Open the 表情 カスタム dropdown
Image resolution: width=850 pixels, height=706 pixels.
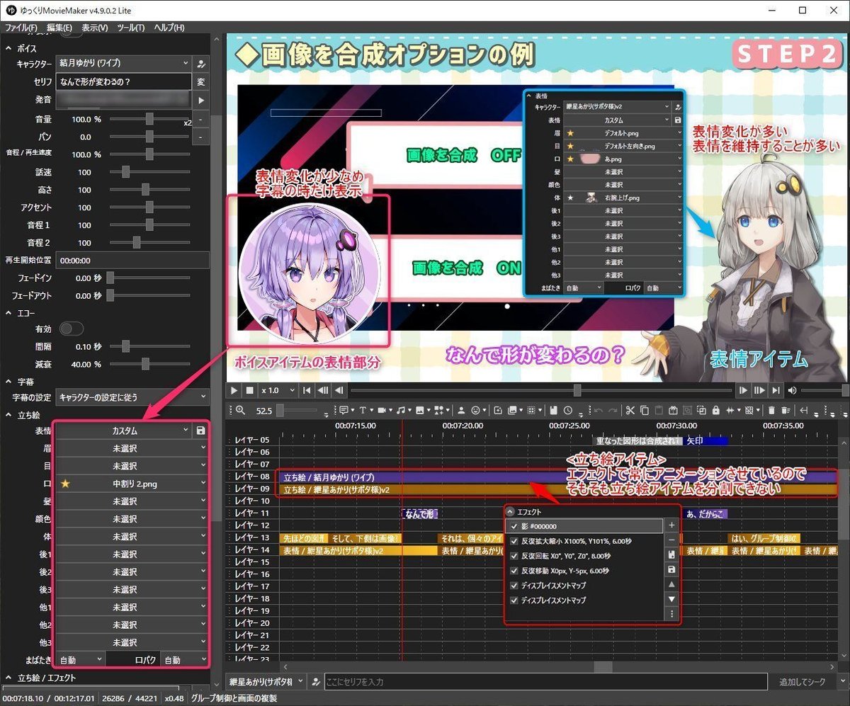(124, 431)
